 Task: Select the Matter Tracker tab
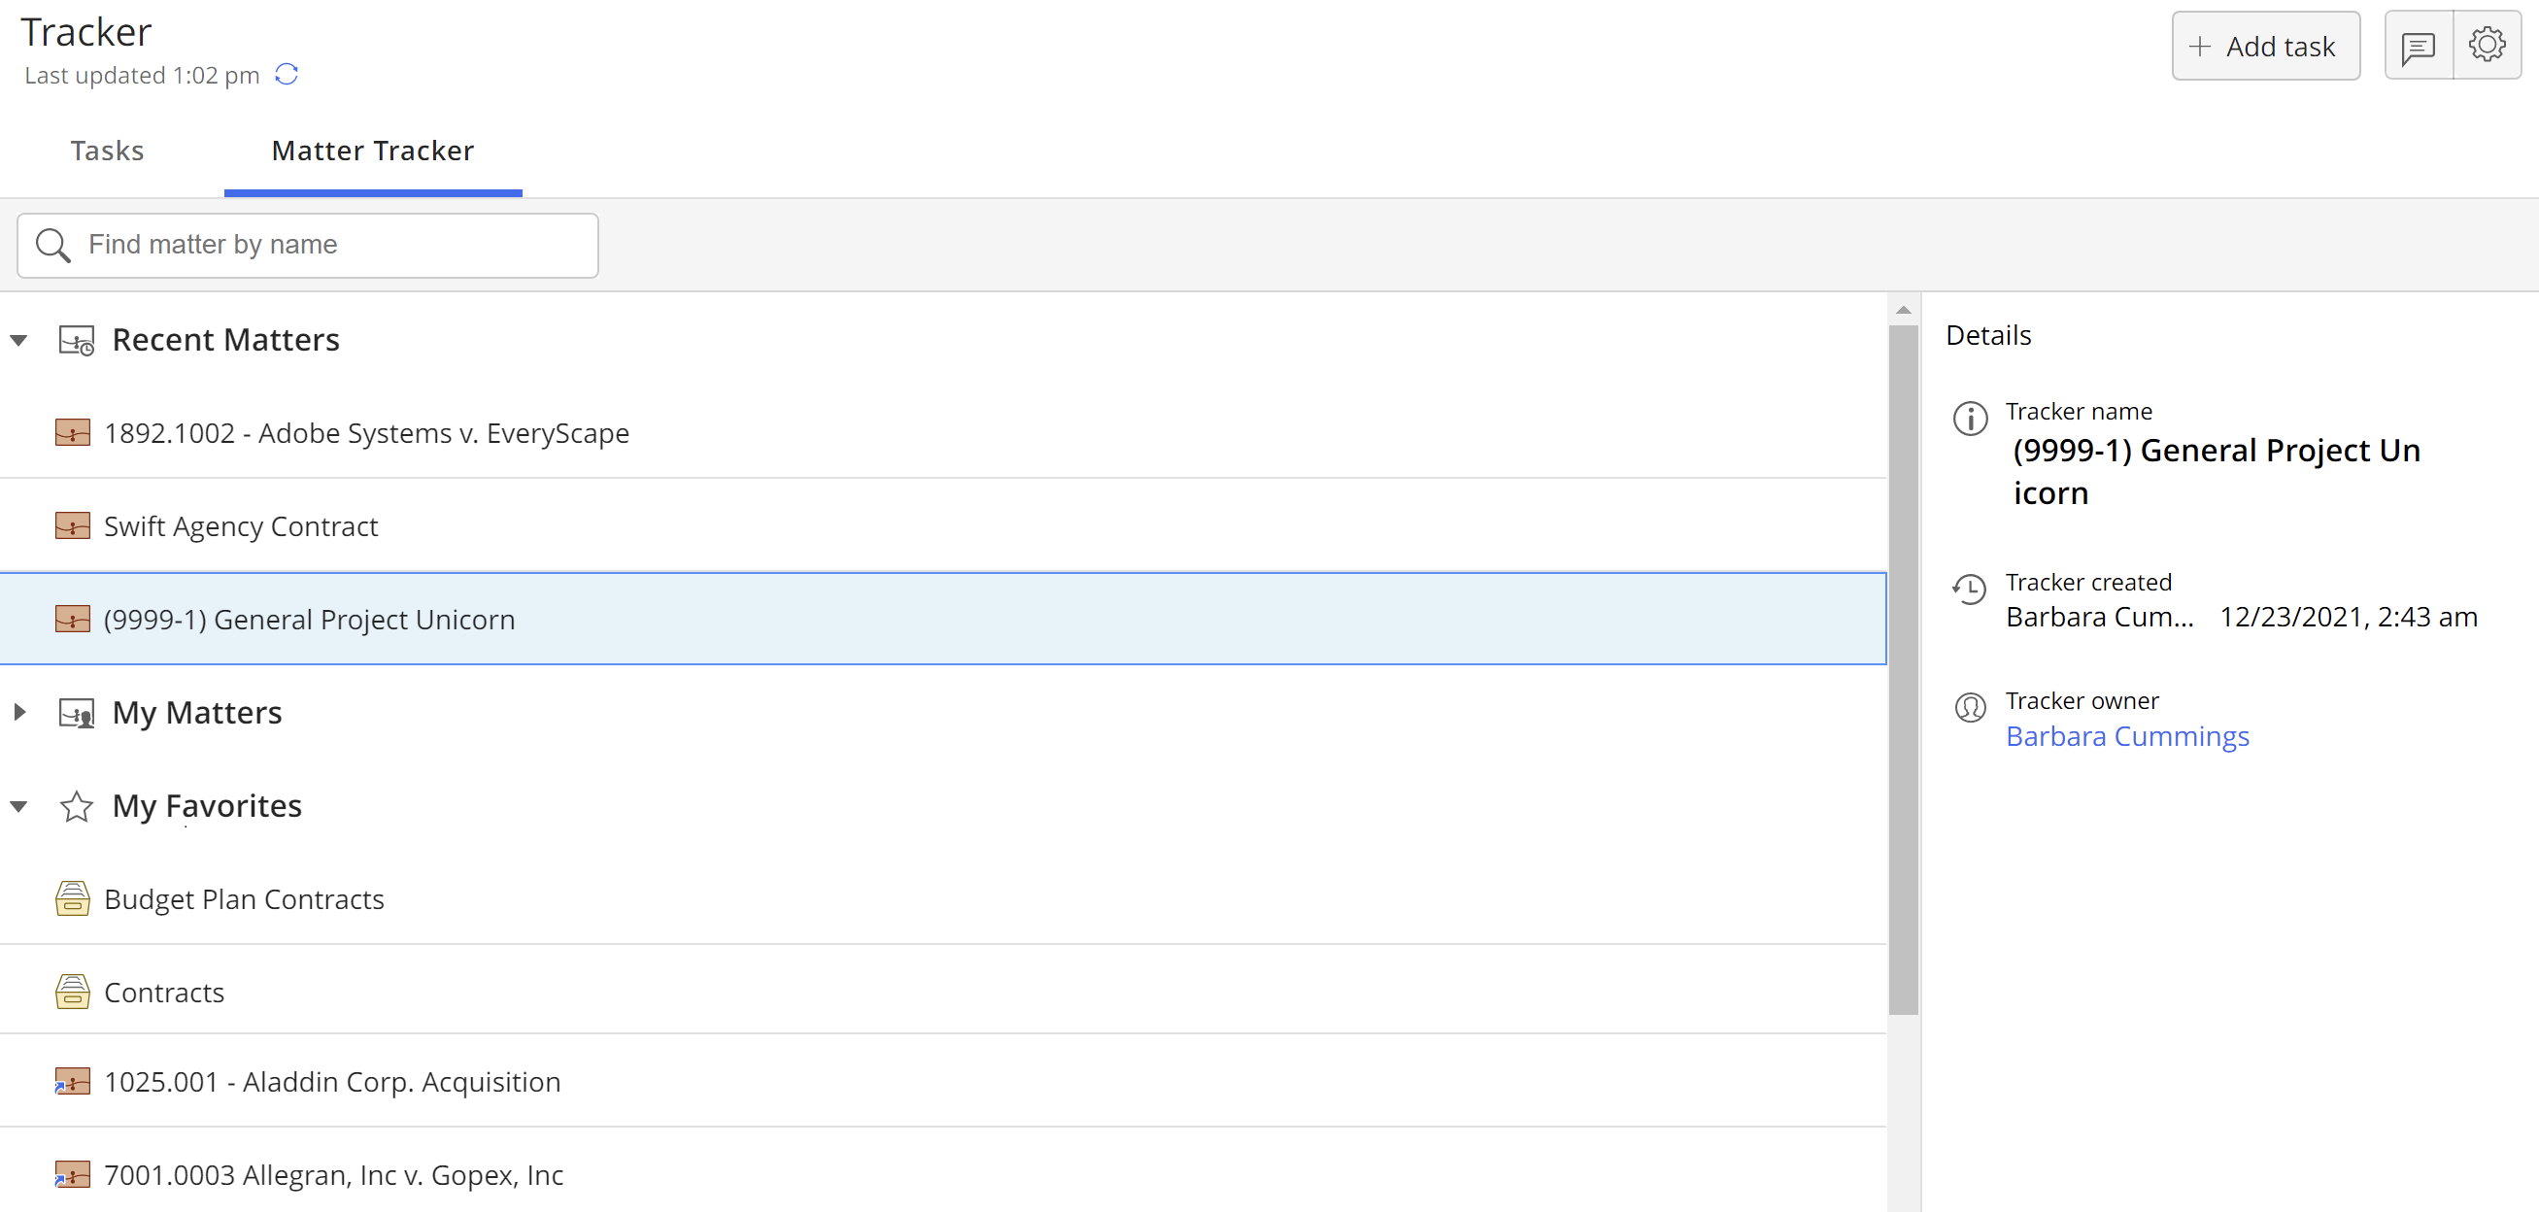(373, 151)
